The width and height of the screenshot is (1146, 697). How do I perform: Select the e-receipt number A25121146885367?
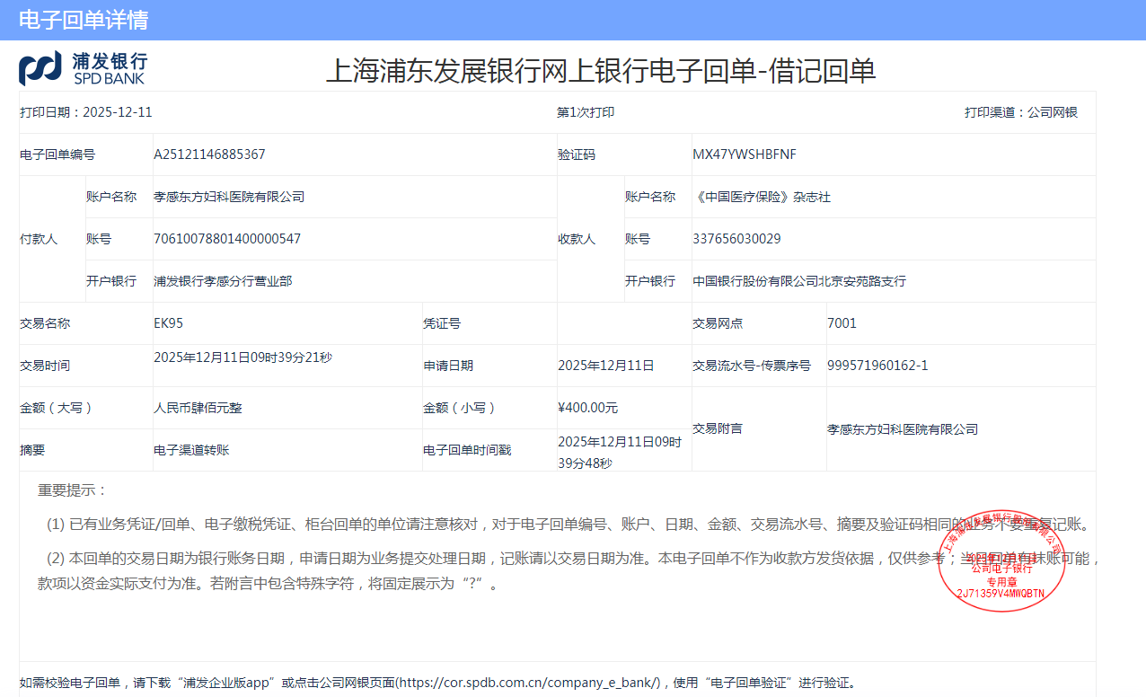(x=209, y=154)
